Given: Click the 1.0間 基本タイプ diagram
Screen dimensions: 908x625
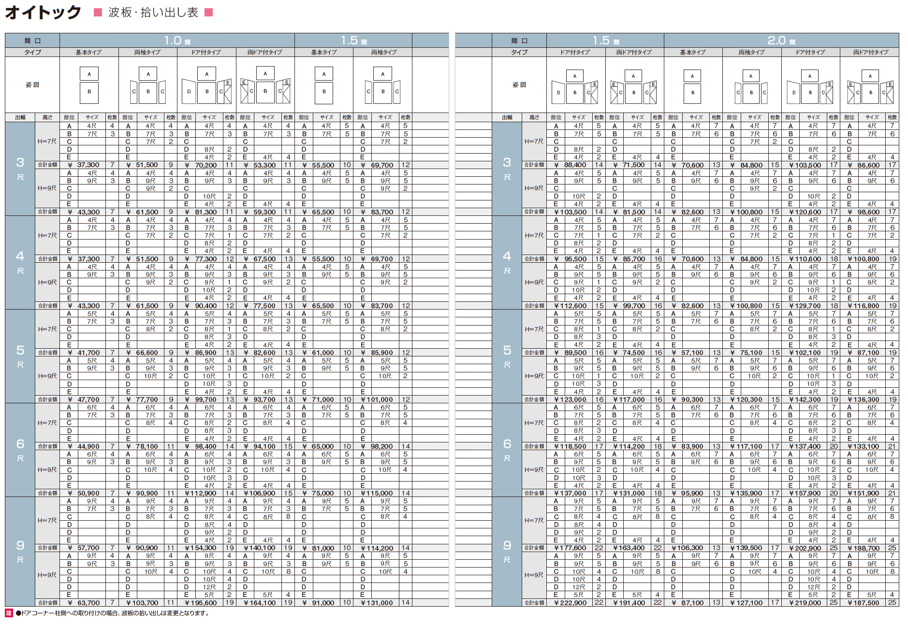Looking at the screenshot, I should [x=89, y=85].
